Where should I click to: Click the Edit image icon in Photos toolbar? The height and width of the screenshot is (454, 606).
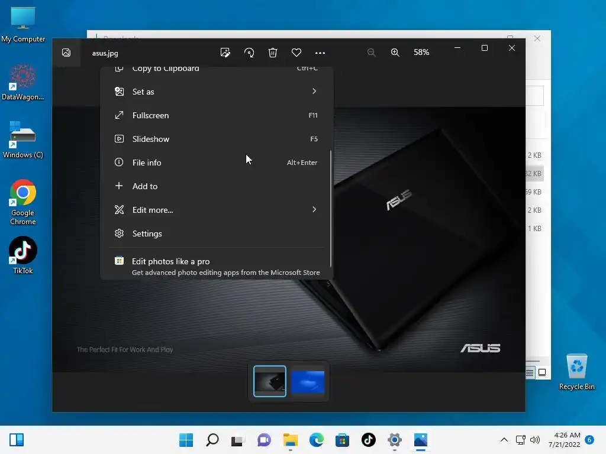click(x=225, y=53)
